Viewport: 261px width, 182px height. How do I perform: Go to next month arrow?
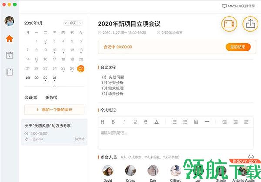pos(80,23)
